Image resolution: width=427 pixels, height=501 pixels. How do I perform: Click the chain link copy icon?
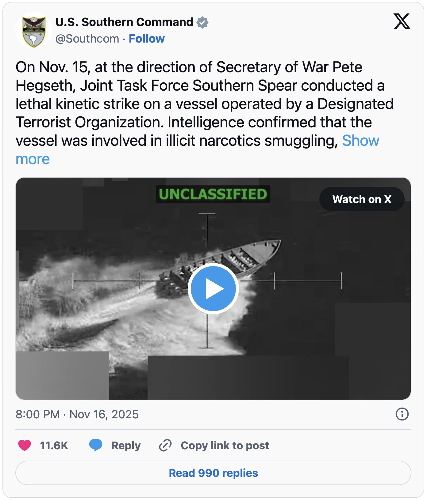coord(165,445)
